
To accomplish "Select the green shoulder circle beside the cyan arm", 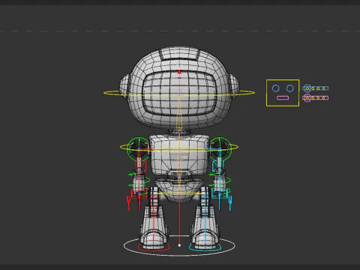I will [x=220, y=148].
